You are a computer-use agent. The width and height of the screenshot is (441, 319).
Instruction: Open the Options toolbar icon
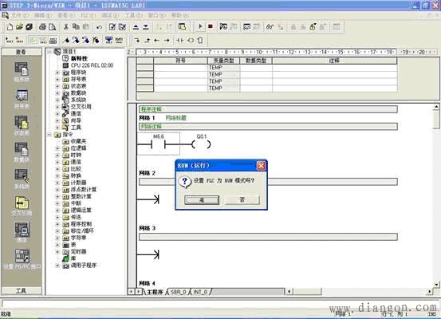[x=183, y=27]
